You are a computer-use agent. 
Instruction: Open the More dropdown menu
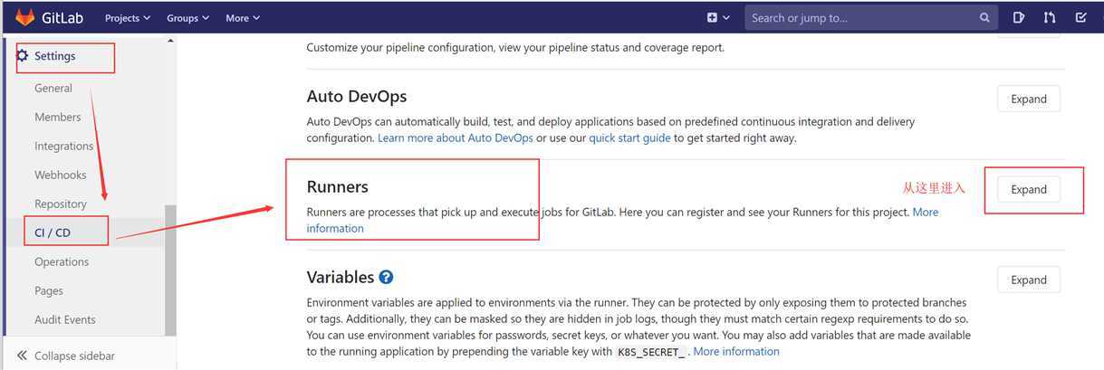(x=243, y=18)
